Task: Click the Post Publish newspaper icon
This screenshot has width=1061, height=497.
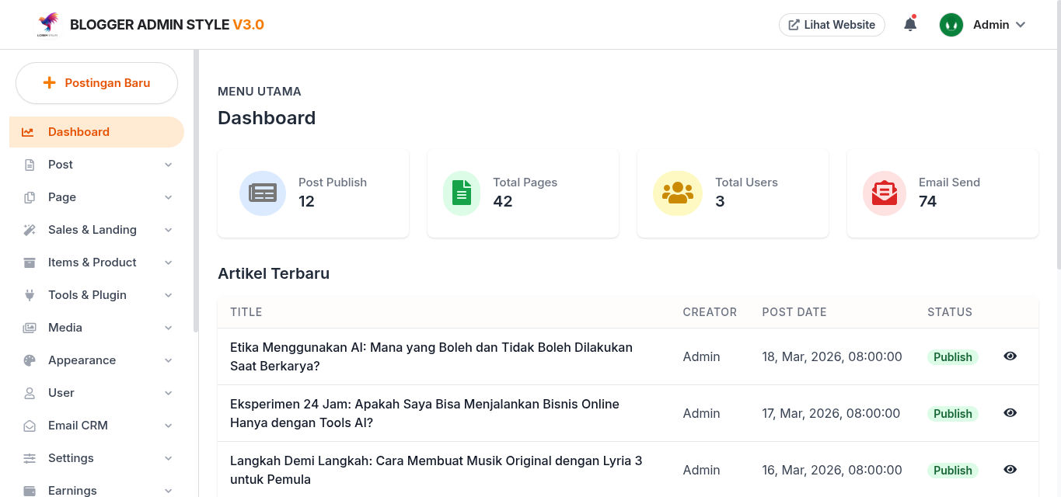Action: pyautogui.click(x=263, y=193)
